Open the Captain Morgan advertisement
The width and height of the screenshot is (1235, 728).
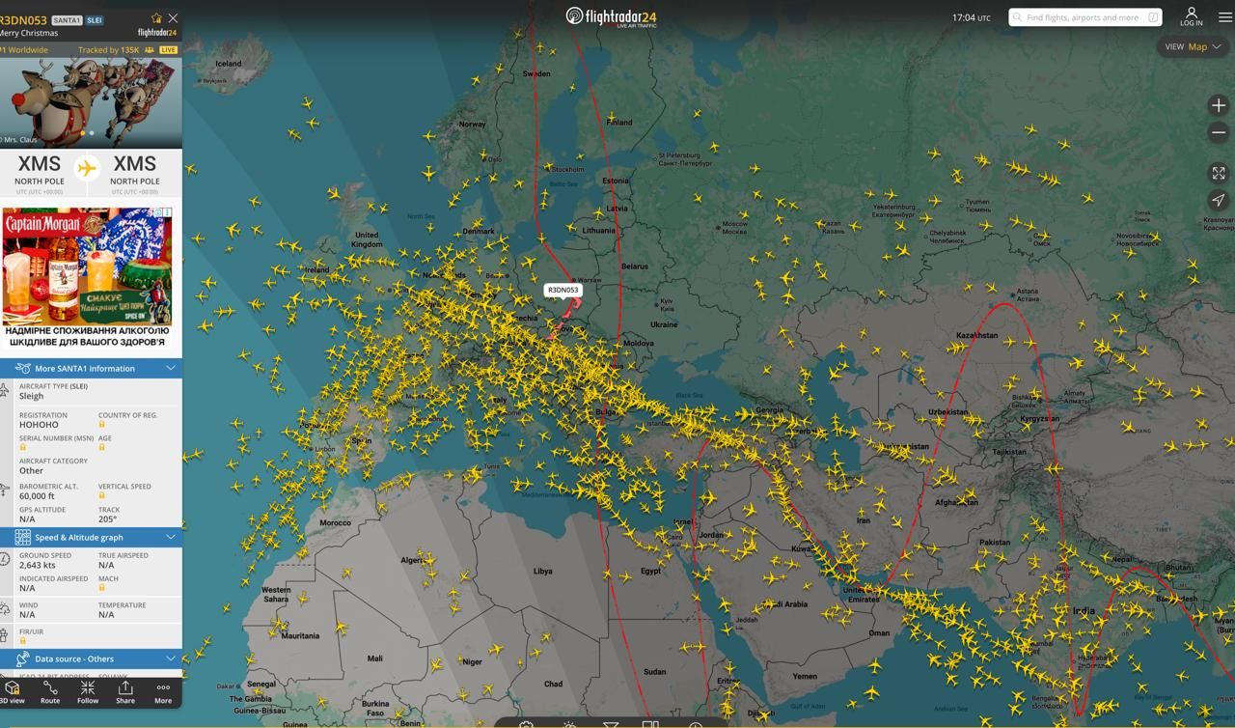pos(88,266)
